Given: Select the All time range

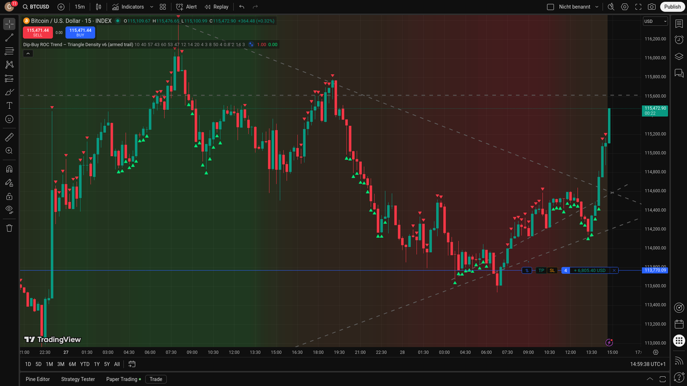Looking at the screenshot, I should point(117,364).
